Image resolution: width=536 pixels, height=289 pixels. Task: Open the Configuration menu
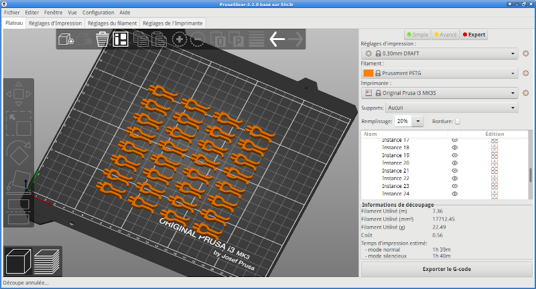(98, 12)
